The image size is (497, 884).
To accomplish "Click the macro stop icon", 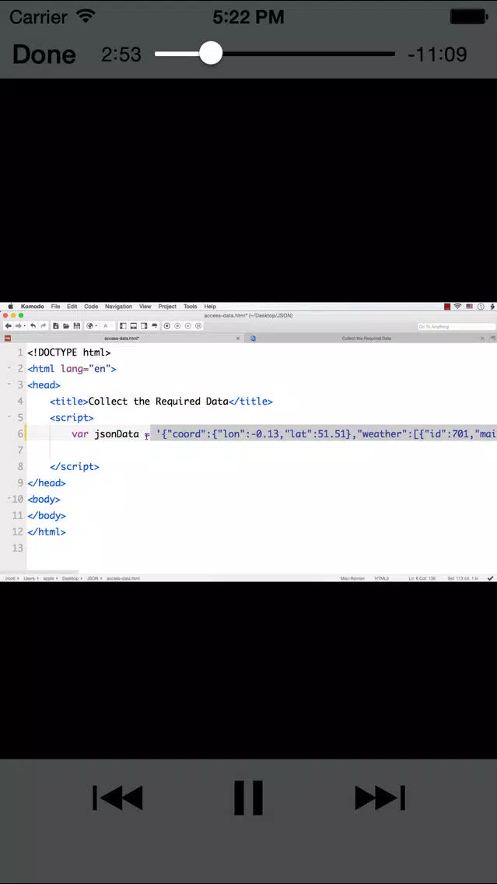I will (177, 326).
